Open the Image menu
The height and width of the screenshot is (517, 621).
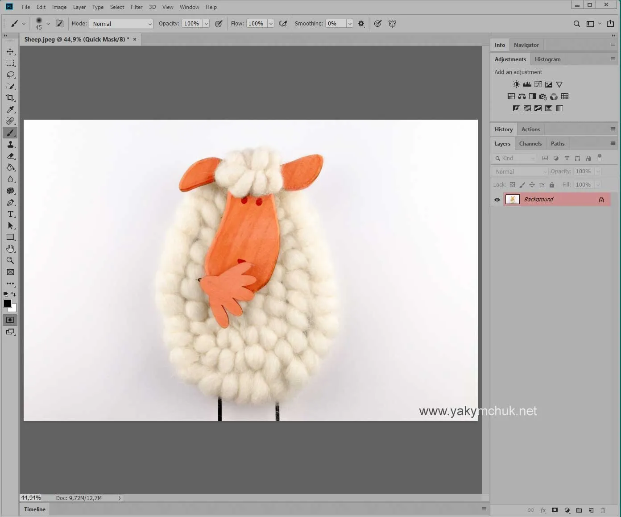pos(59,7)
